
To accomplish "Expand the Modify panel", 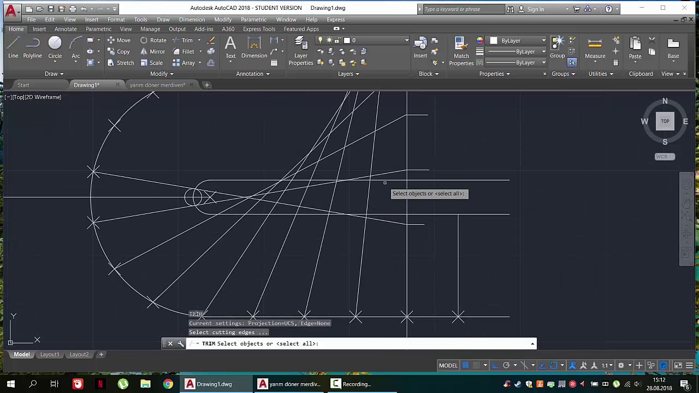I will [x=162, y=74].
